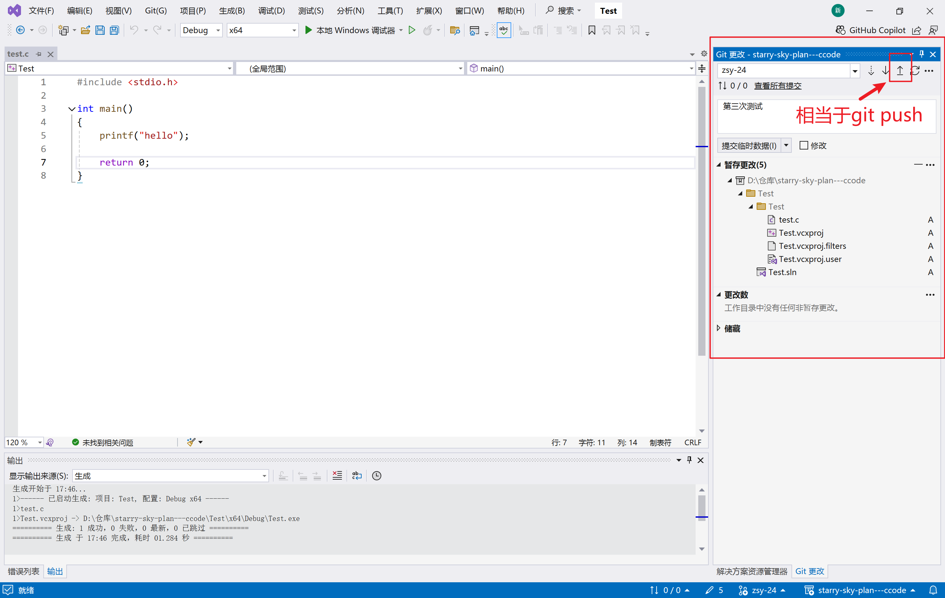
Task: Check the 修改 amend checkbox
Action: click(x=804, y=146)
